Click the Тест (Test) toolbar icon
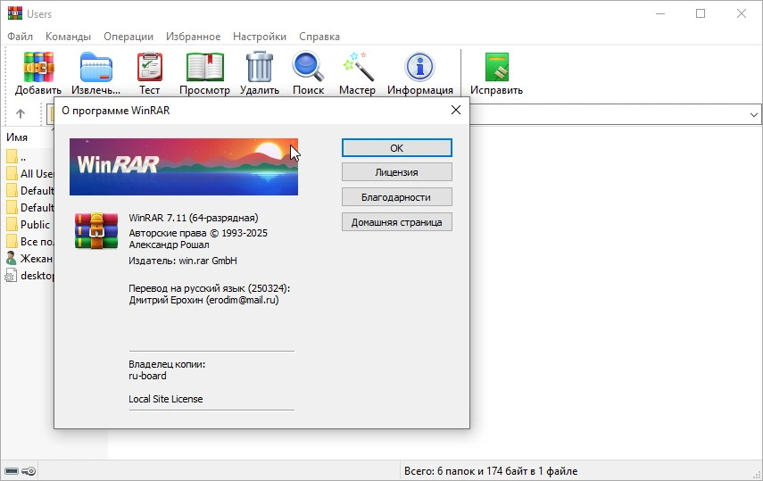763x481 pixels. [149, 73]
